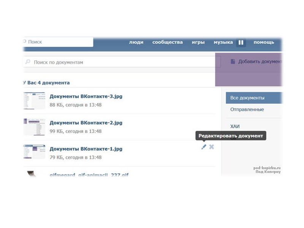This screenshot has width=304, height=228.
Task: Click the document icon beside Добавить документ
Action: click(x=233, y=62)
